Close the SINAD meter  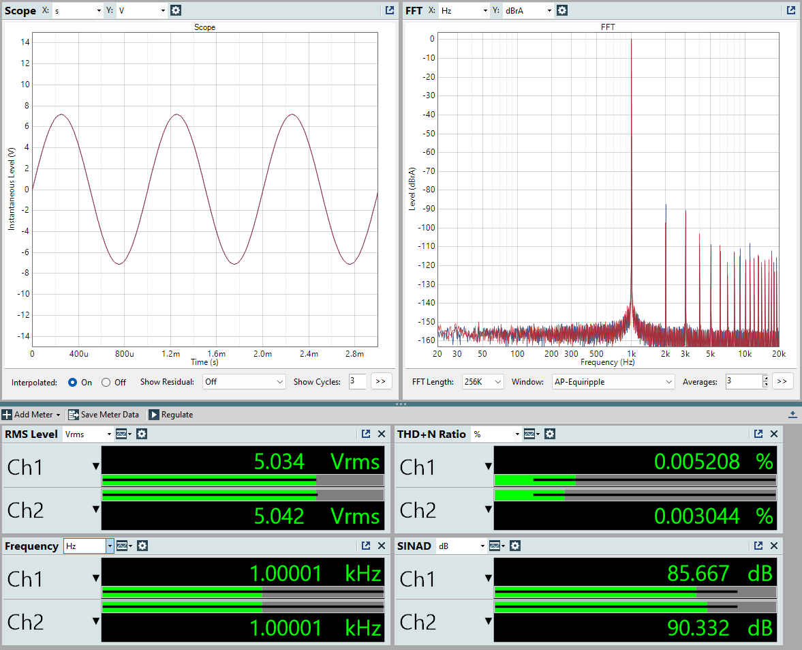click(x=774, y=546)
